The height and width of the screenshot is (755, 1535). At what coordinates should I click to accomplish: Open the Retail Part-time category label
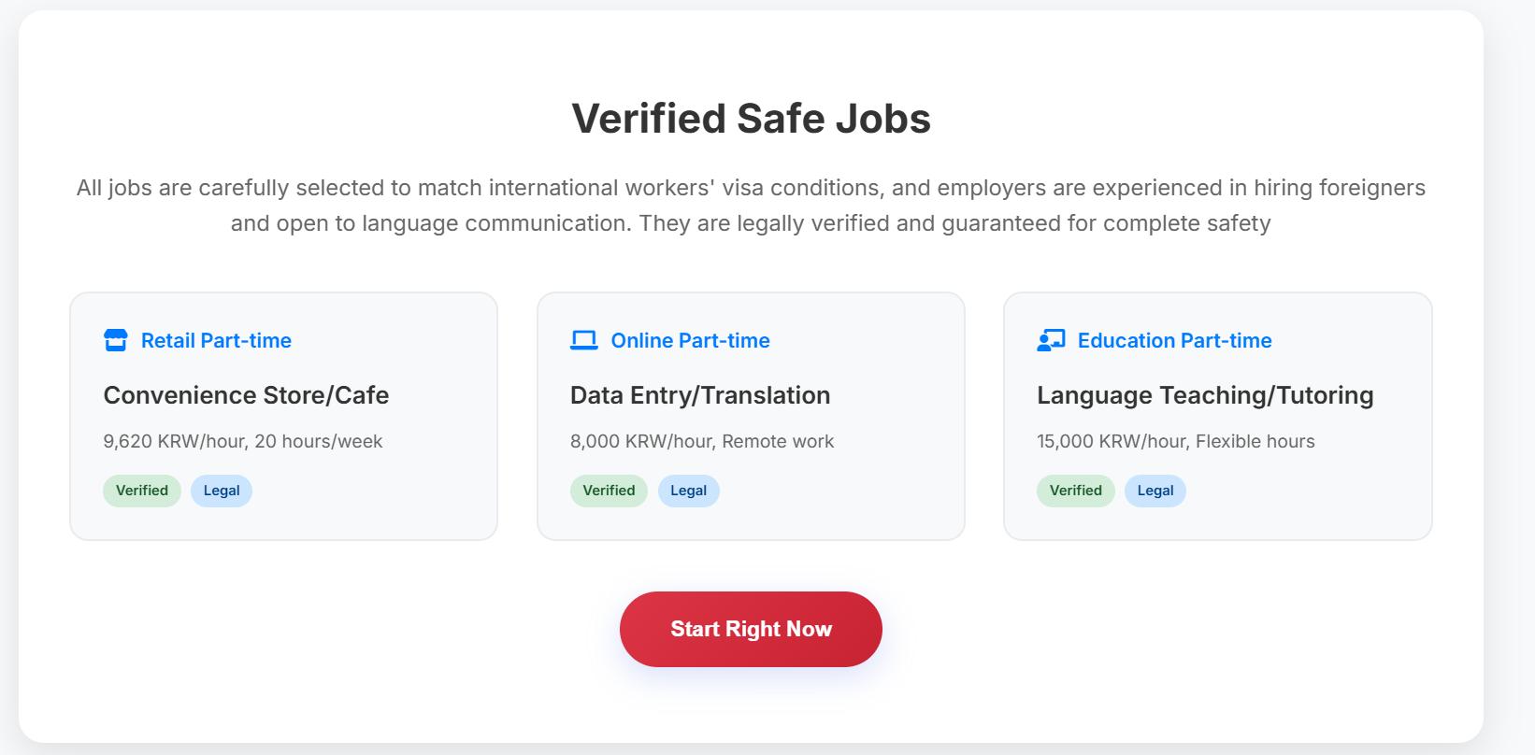pyautogui.click(x=216, y=341)
